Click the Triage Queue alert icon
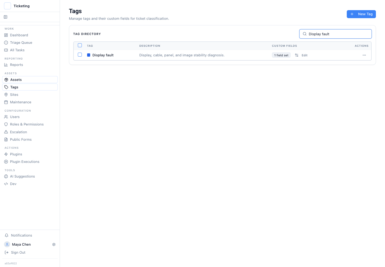Image resolution: width=385 pixels, height=267 pixels. coord(6,43)
